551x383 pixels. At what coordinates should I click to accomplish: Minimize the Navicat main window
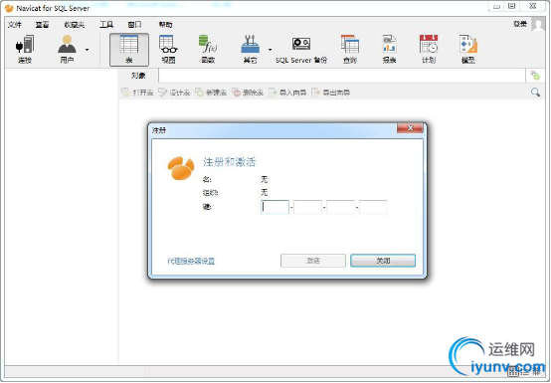[496, 6]
